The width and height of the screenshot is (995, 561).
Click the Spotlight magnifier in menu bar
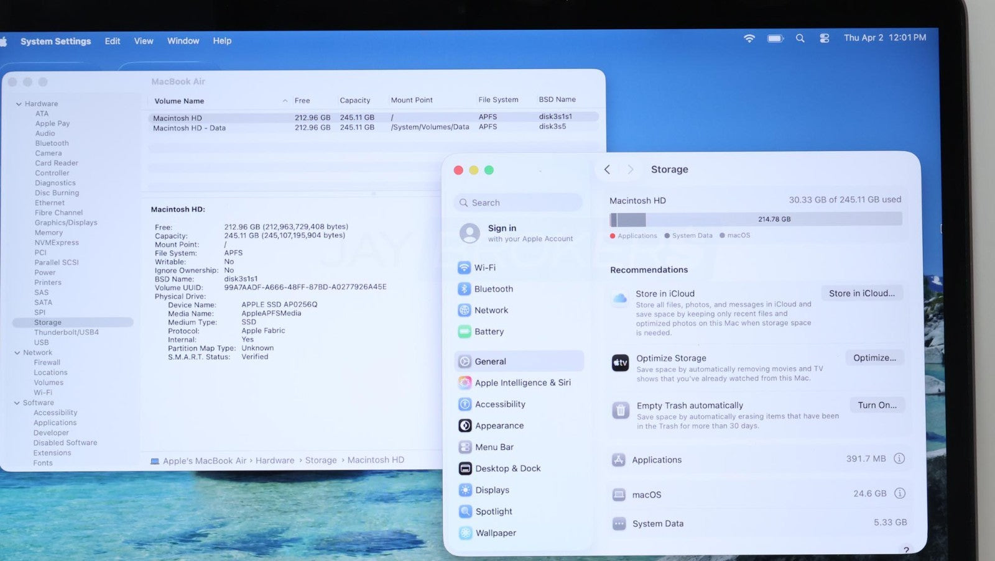coord(800,39)
